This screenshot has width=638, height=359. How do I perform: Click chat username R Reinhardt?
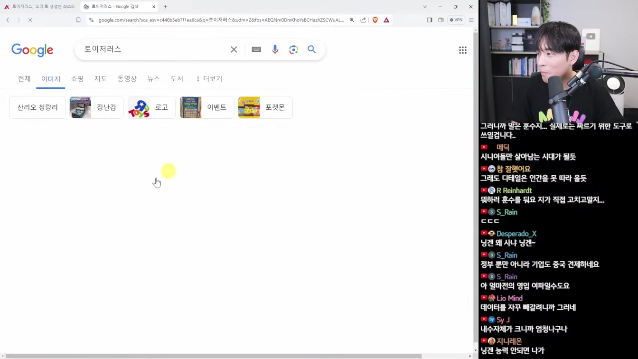(x=514, y=190)
